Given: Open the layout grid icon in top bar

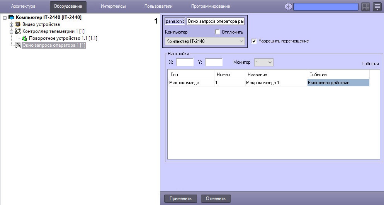Looking at the screenshot, I should [365, 7].
